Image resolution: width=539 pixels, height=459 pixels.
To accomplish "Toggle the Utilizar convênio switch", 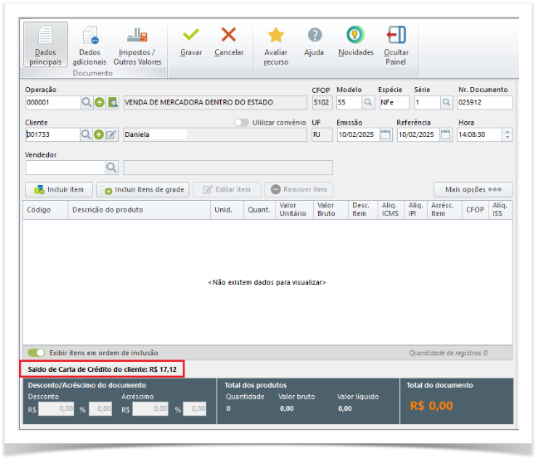I will click(242, 122).
